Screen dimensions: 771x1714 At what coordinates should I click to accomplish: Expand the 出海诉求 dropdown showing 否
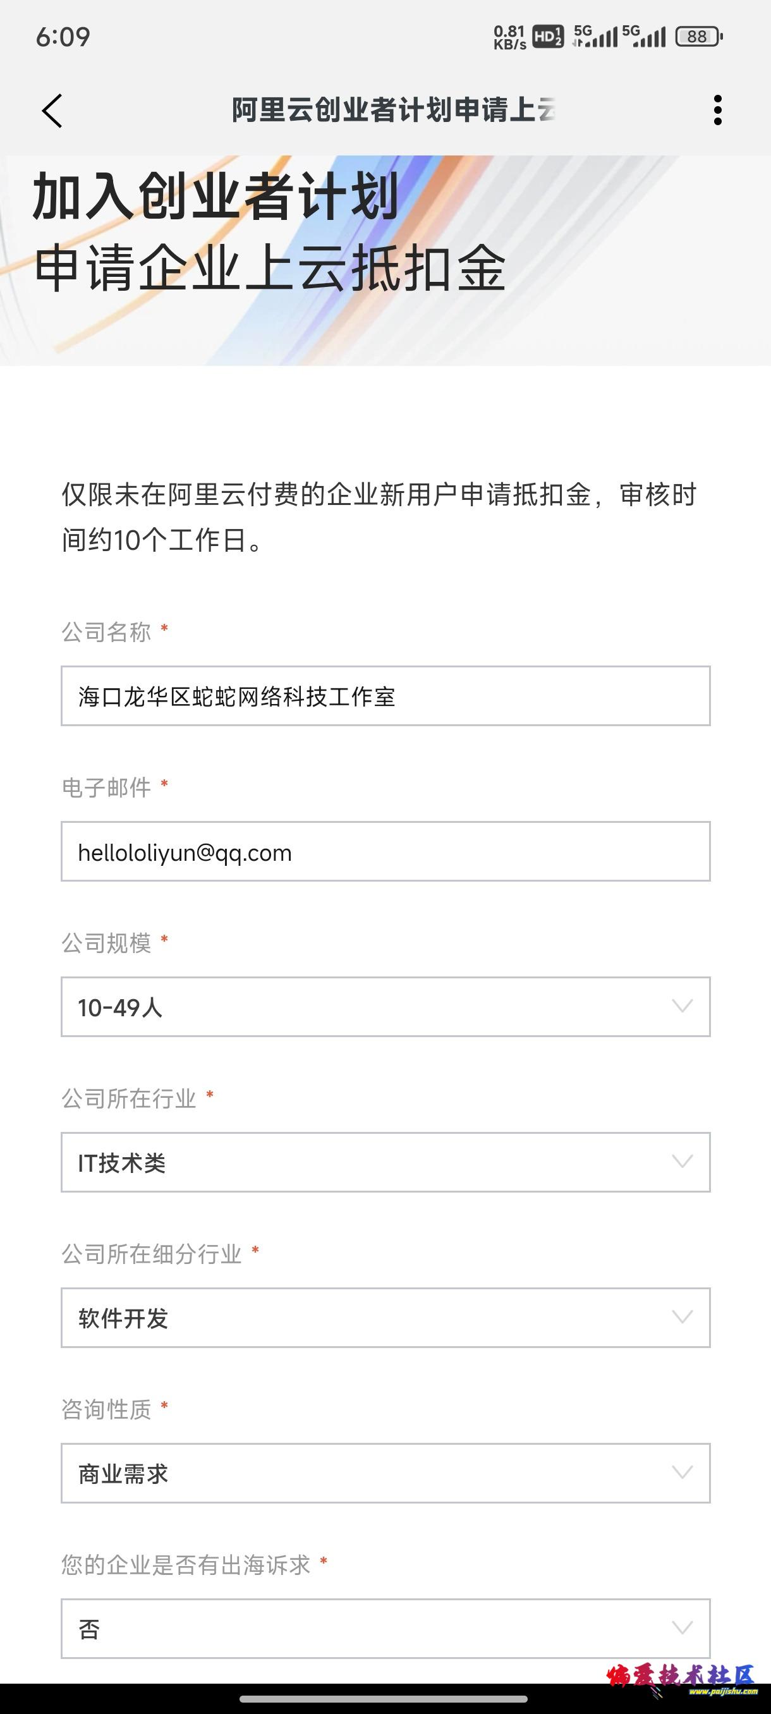coord(386,1629)
